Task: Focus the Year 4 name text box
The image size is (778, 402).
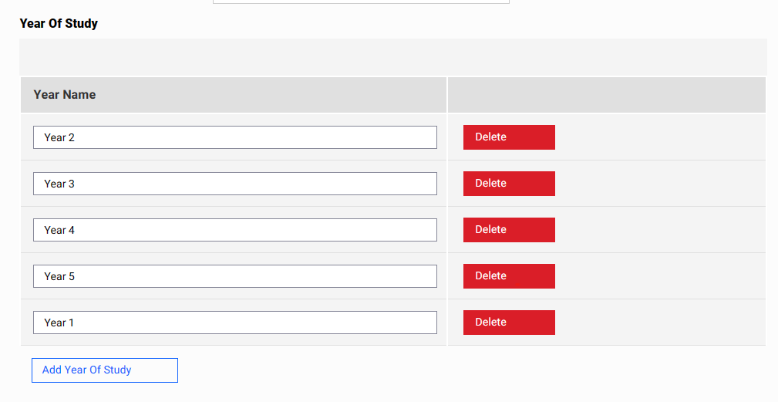Action: click(x=234, y=230)
